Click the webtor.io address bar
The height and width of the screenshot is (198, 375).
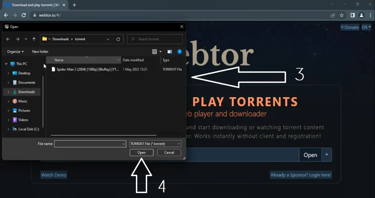pos(179,15)
